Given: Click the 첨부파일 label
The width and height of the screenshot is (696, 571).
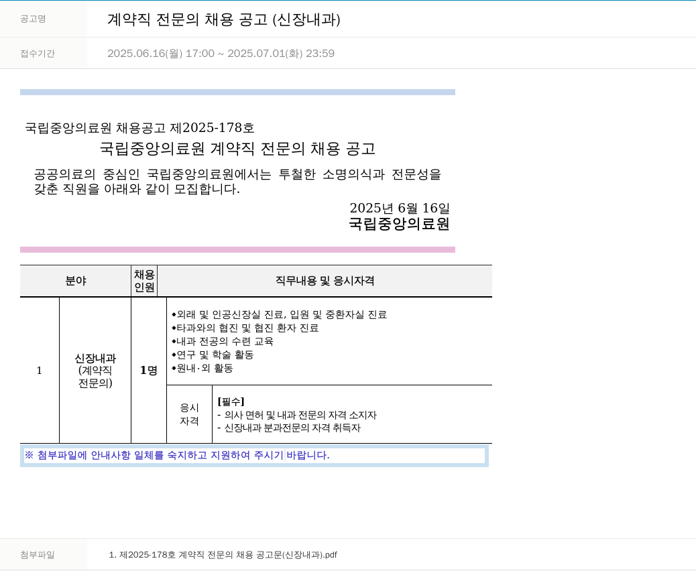Looking at the screenshot, I should [38, 555].
